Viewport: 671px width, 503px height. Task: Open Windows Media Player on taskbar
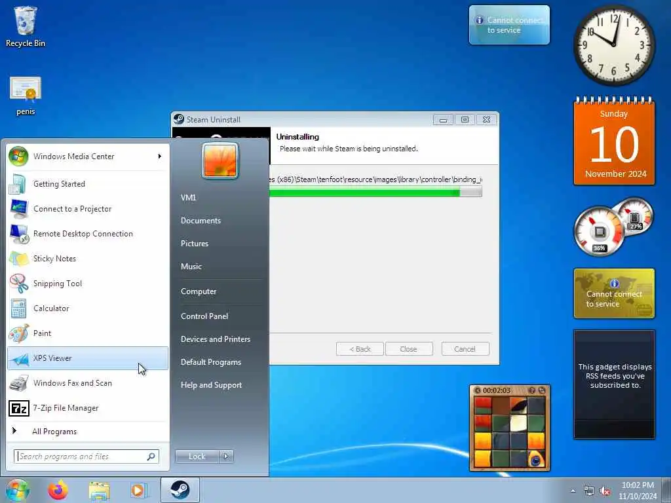click(139, 490)
